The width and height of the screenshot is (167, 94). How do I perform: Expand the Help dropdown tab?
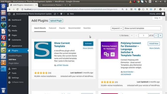click(x=157, y=18)
